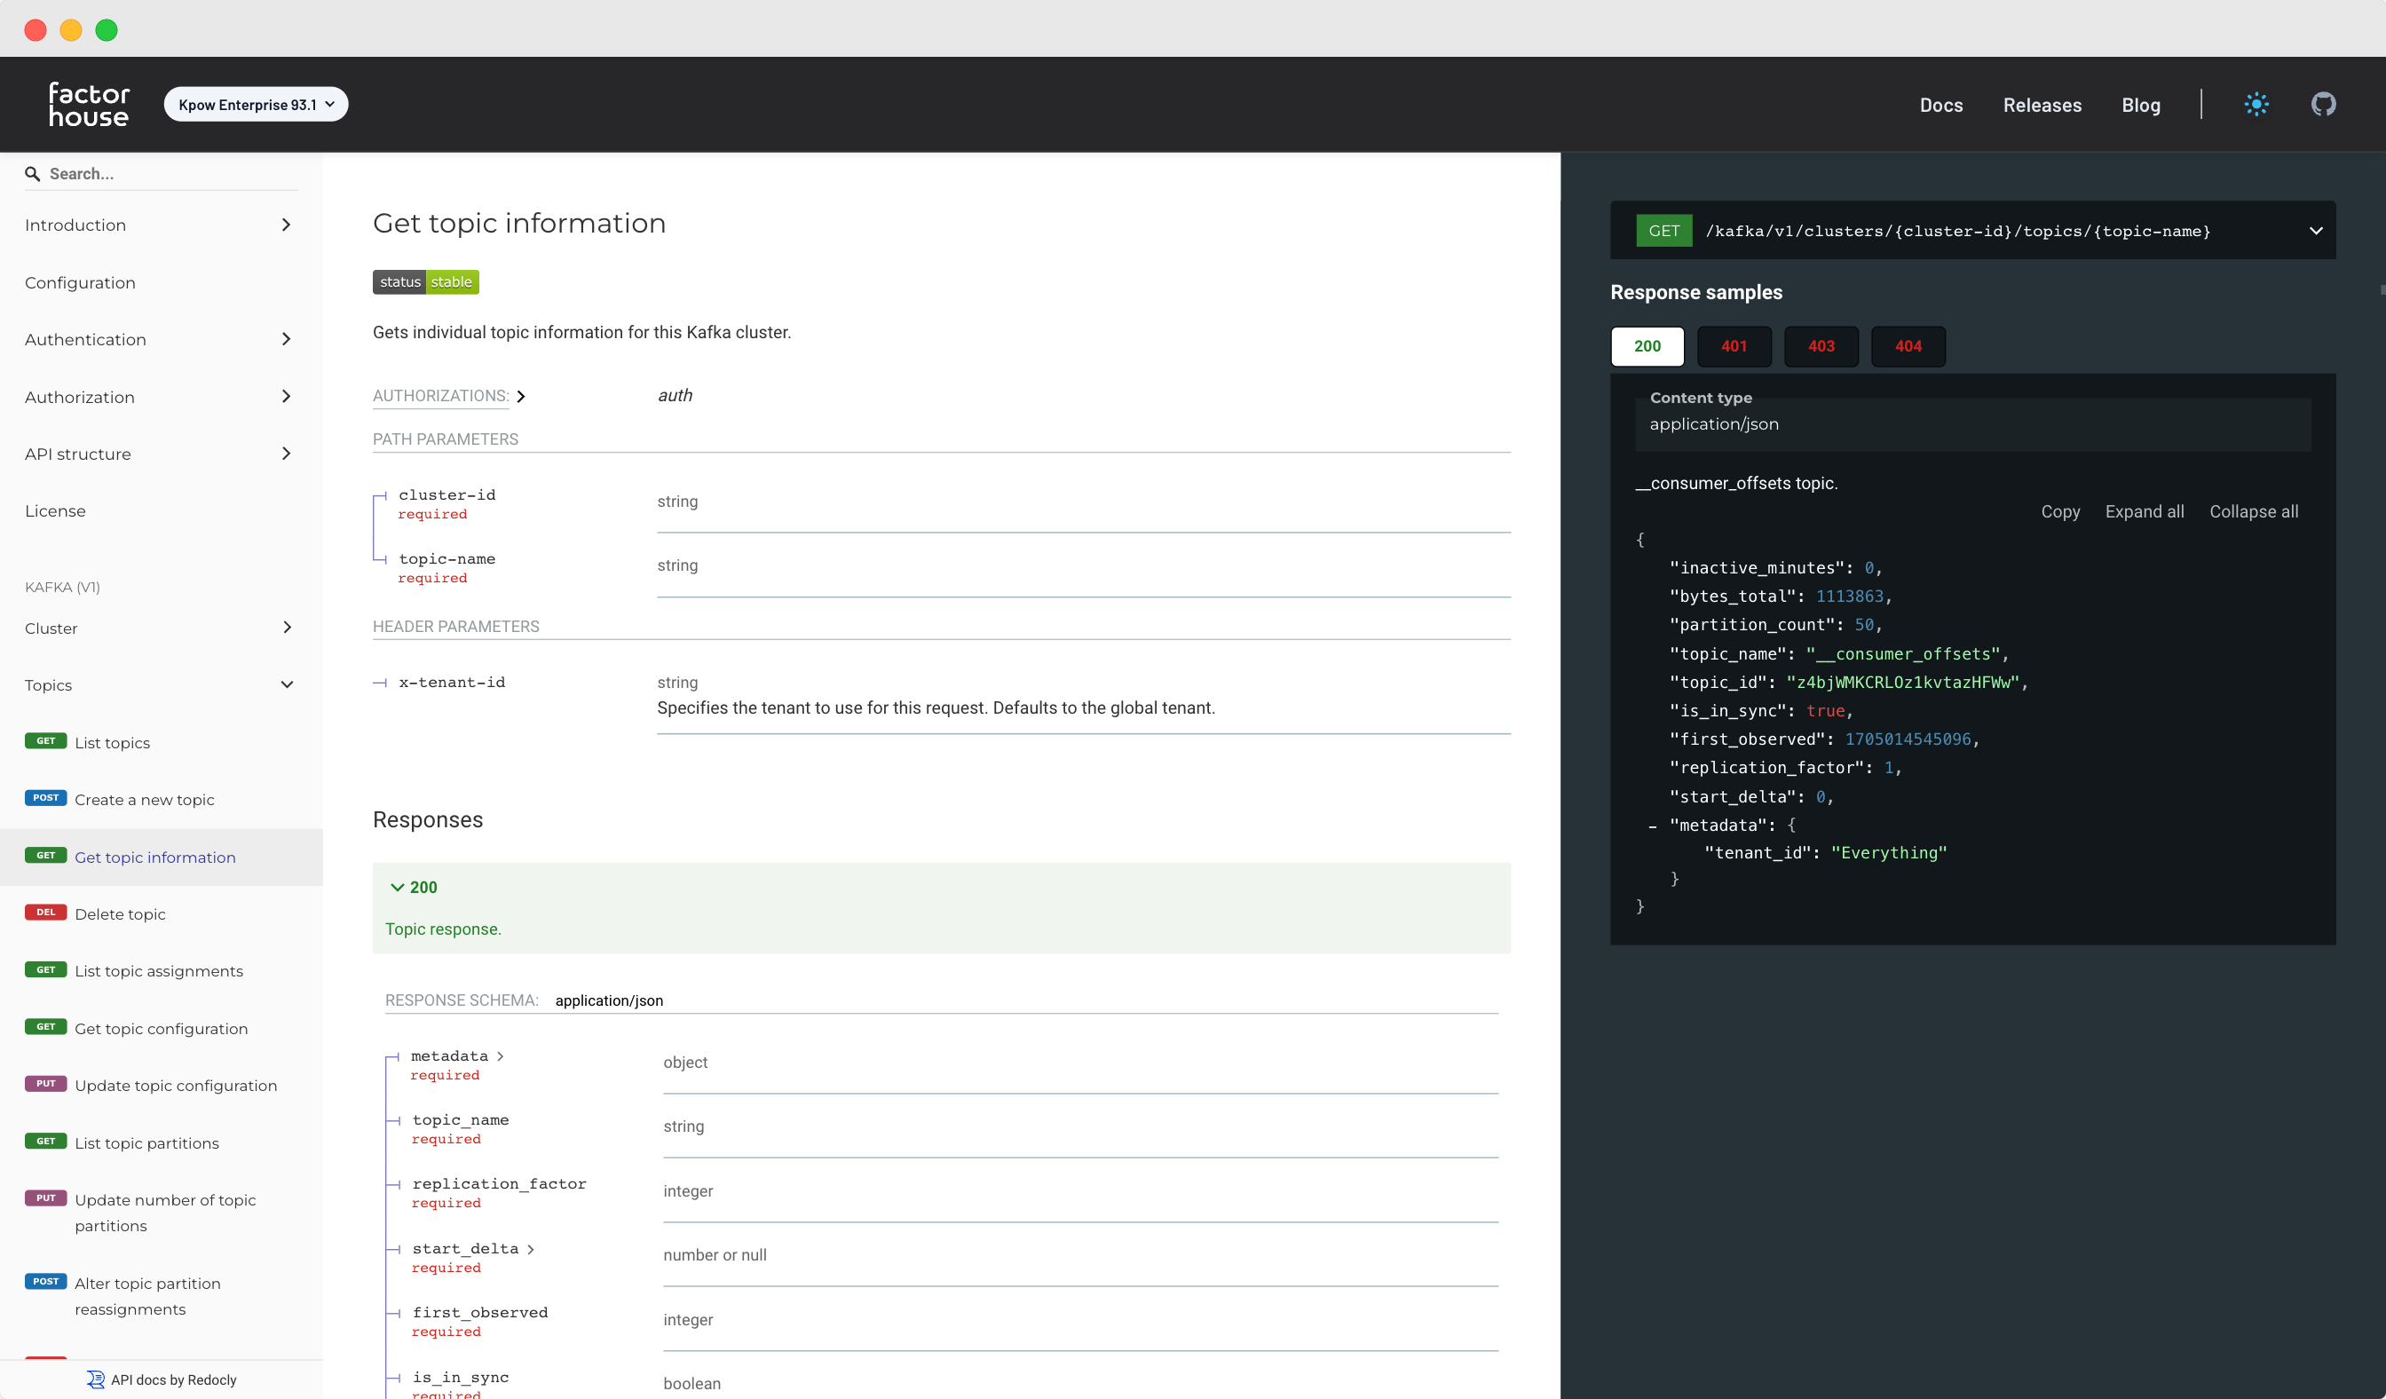Open the Docs menu item
This screenshot has height=1399, width=2386.
pyautogui.click(x=1941, y=105)
